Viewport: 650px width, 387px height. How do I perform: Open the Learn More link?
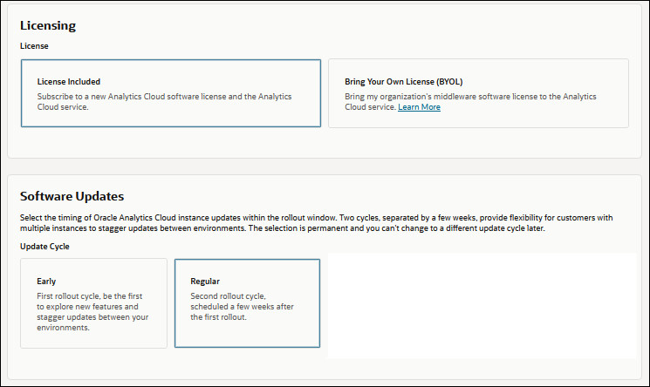(419, 107)
